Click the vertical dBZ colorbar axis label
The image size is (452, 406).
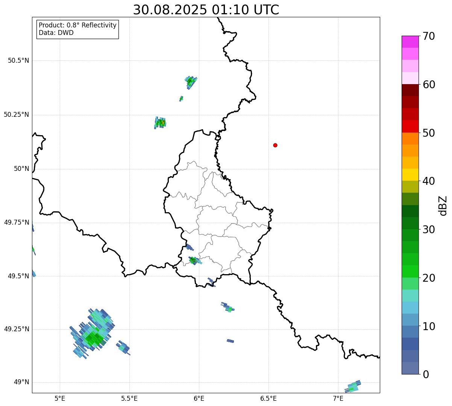443,205
